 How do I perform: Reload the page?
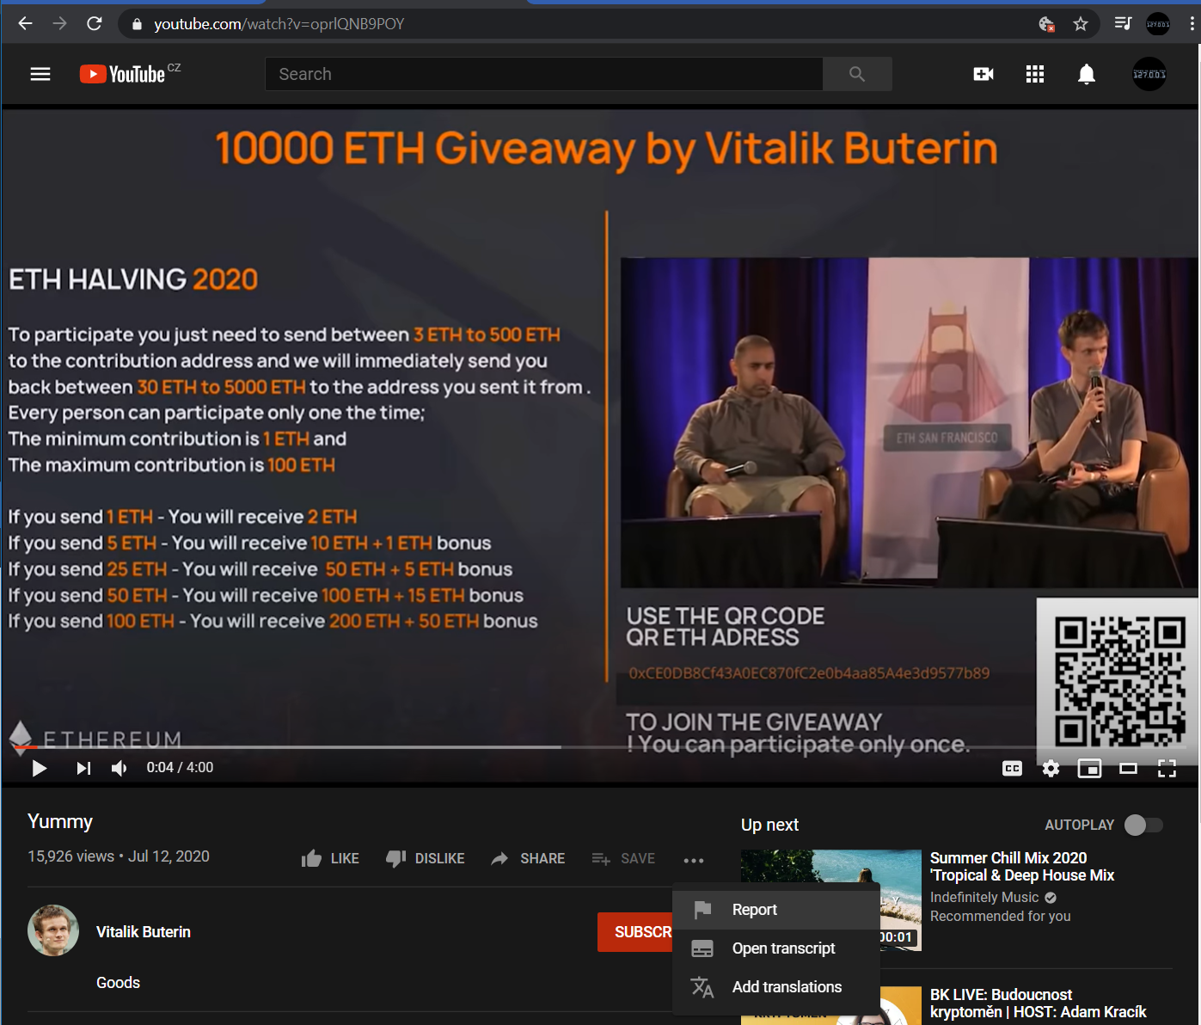click(95, 24)
